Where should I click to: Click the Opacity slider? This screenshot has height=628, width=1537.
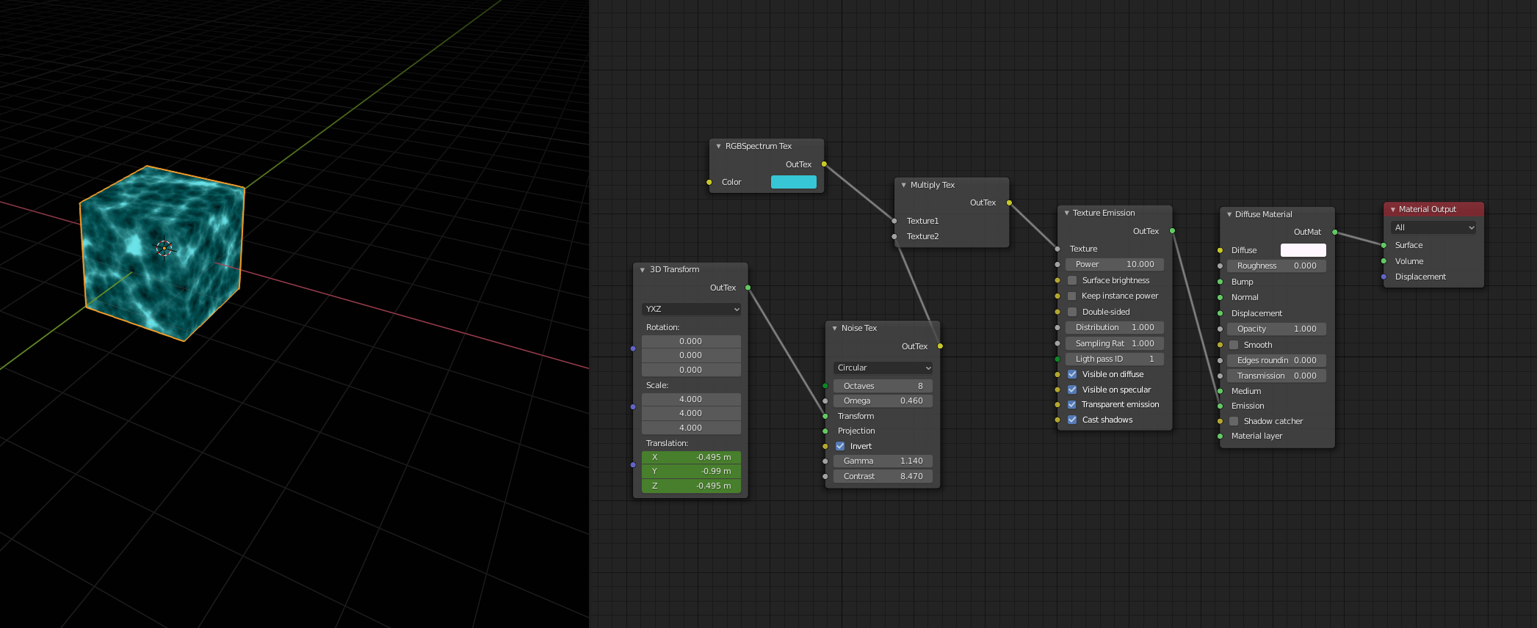(1277, 329)
